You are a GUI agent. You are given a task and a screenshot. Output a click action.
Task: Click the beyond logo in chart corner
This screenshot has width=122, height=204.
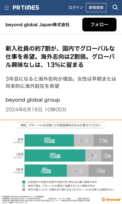(111, 199)
